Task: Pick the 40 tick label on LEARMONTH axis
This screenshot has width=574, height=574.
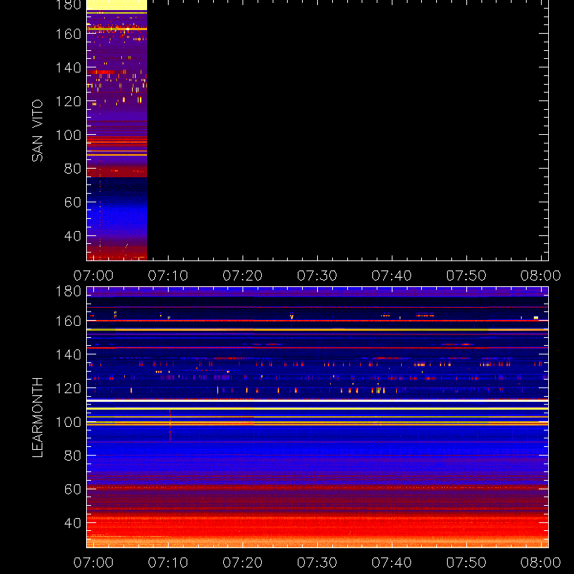Action: (x=73, y=523)
